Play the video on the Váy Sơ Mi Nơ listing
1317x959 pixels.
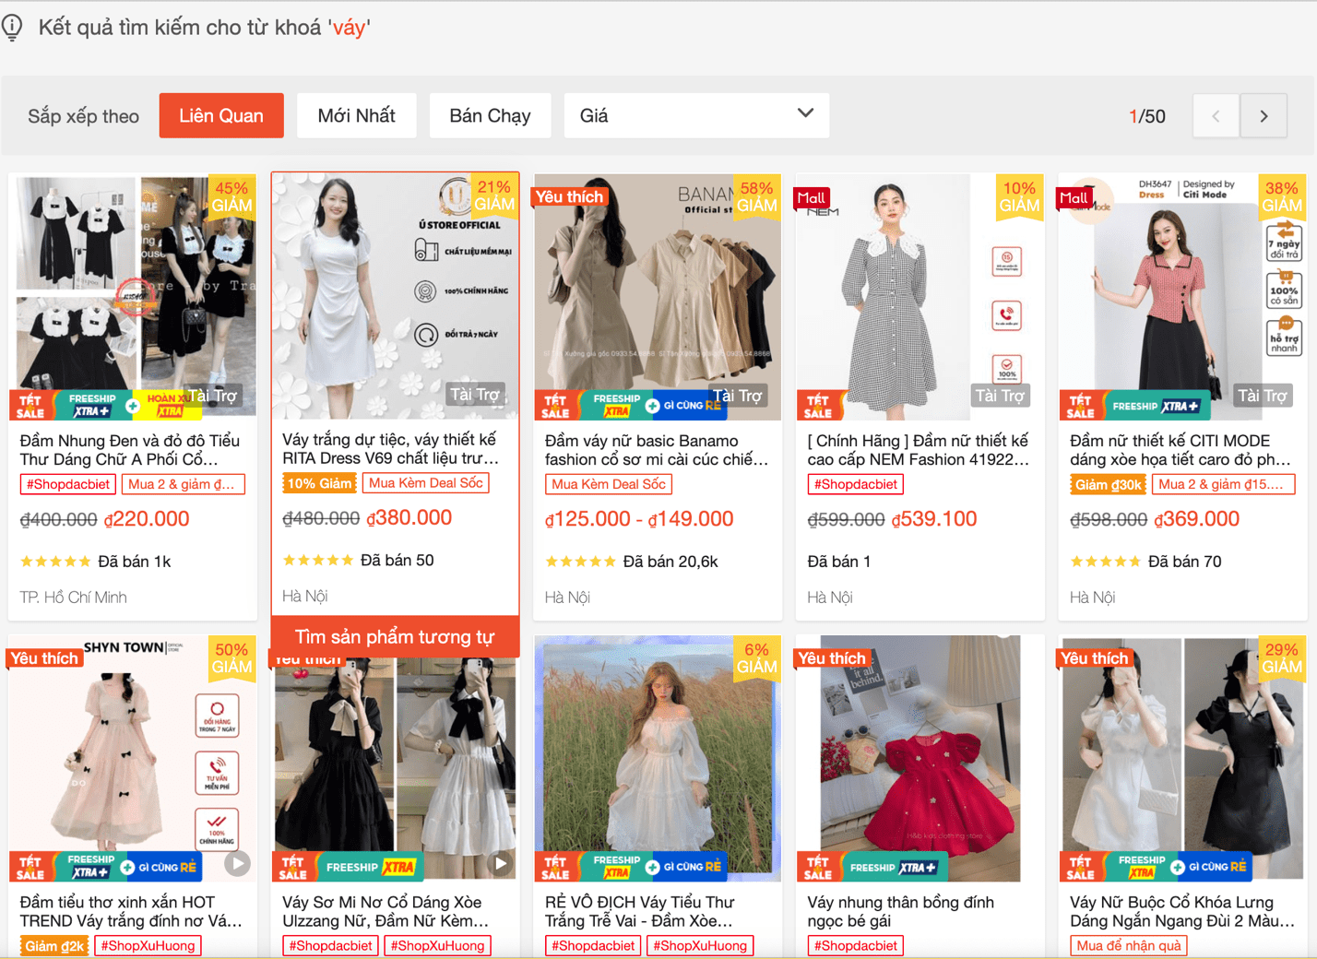[501, 863]
